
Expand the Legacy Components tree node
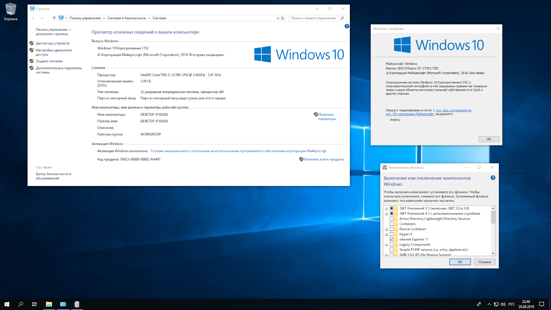point(387,245)
